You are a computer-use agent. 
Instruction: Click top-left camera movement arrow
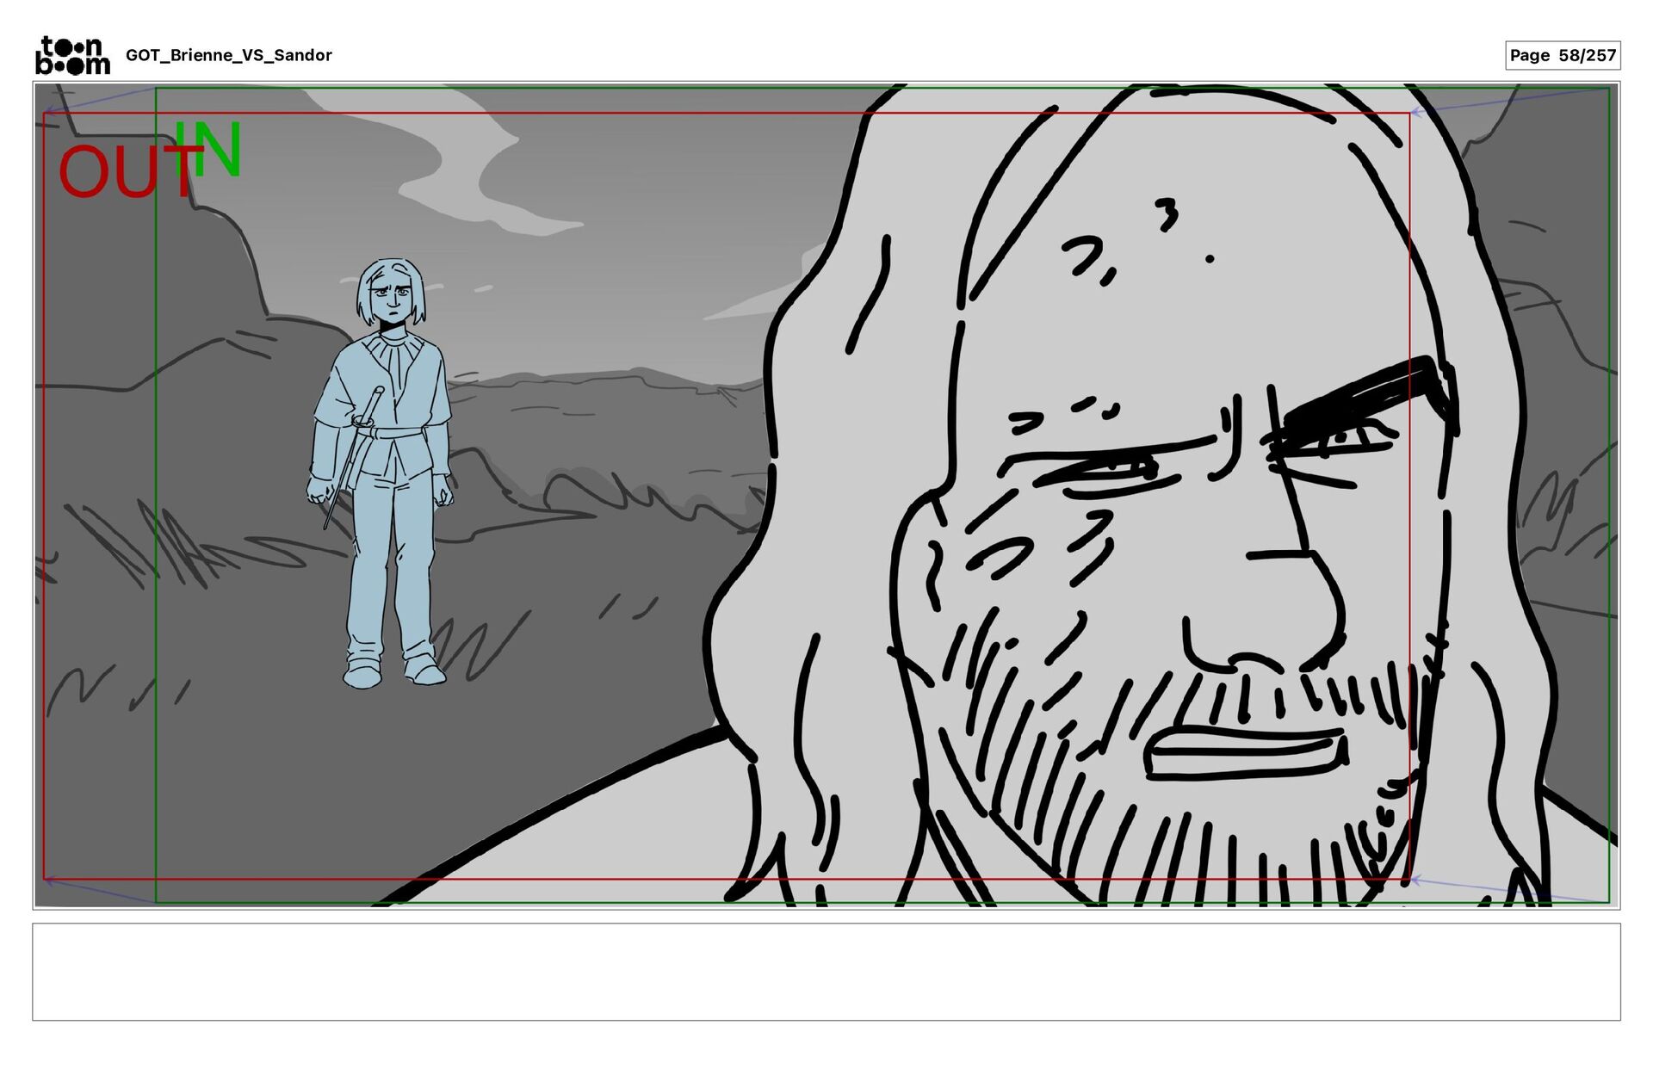99,100
